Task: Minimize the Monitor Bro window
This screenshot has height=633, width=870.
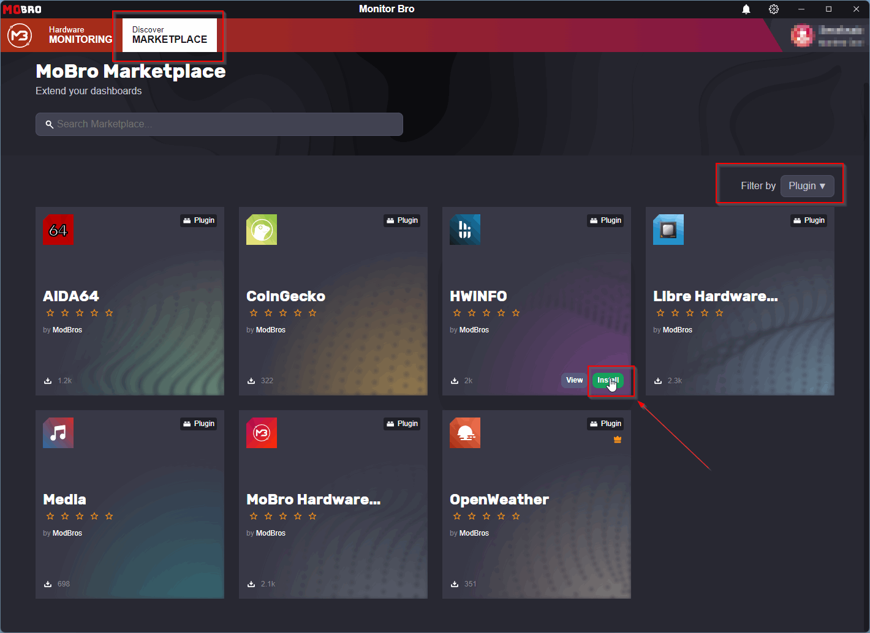Action: 801,9
